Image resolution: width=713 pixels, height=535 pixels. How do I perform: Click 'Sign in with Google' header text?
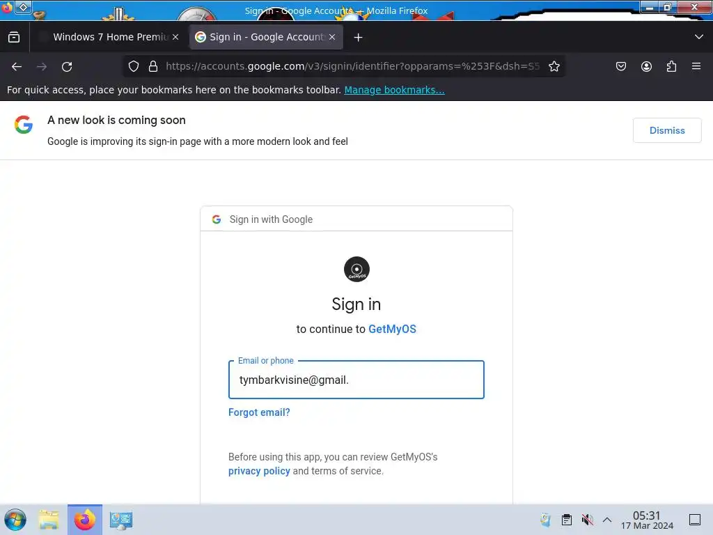tap(271, 219)
